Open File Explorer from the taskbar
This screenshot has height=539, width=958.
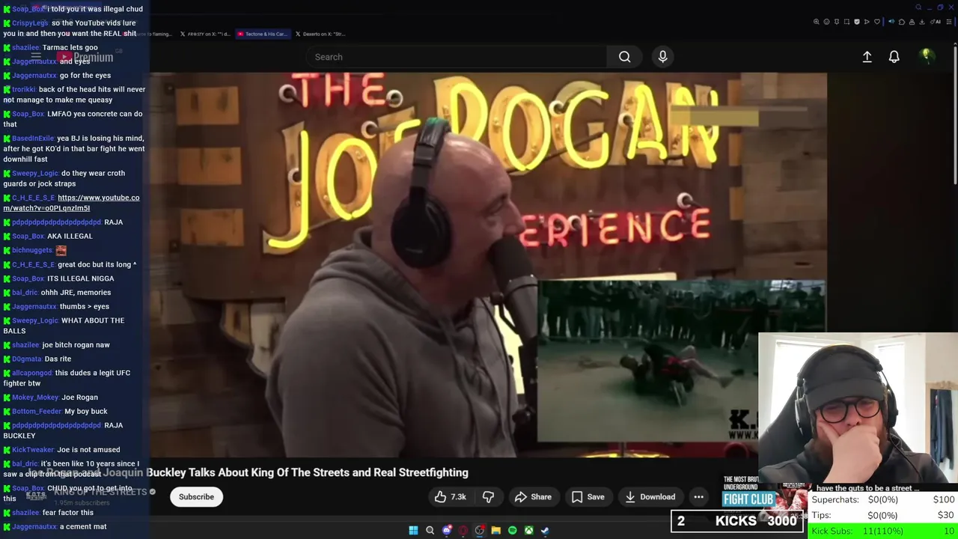495,531
